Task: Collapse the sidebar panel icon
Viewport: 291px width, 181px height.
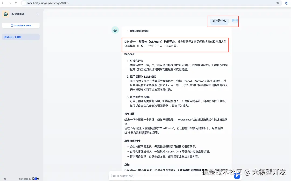Action: pos(37,14)
